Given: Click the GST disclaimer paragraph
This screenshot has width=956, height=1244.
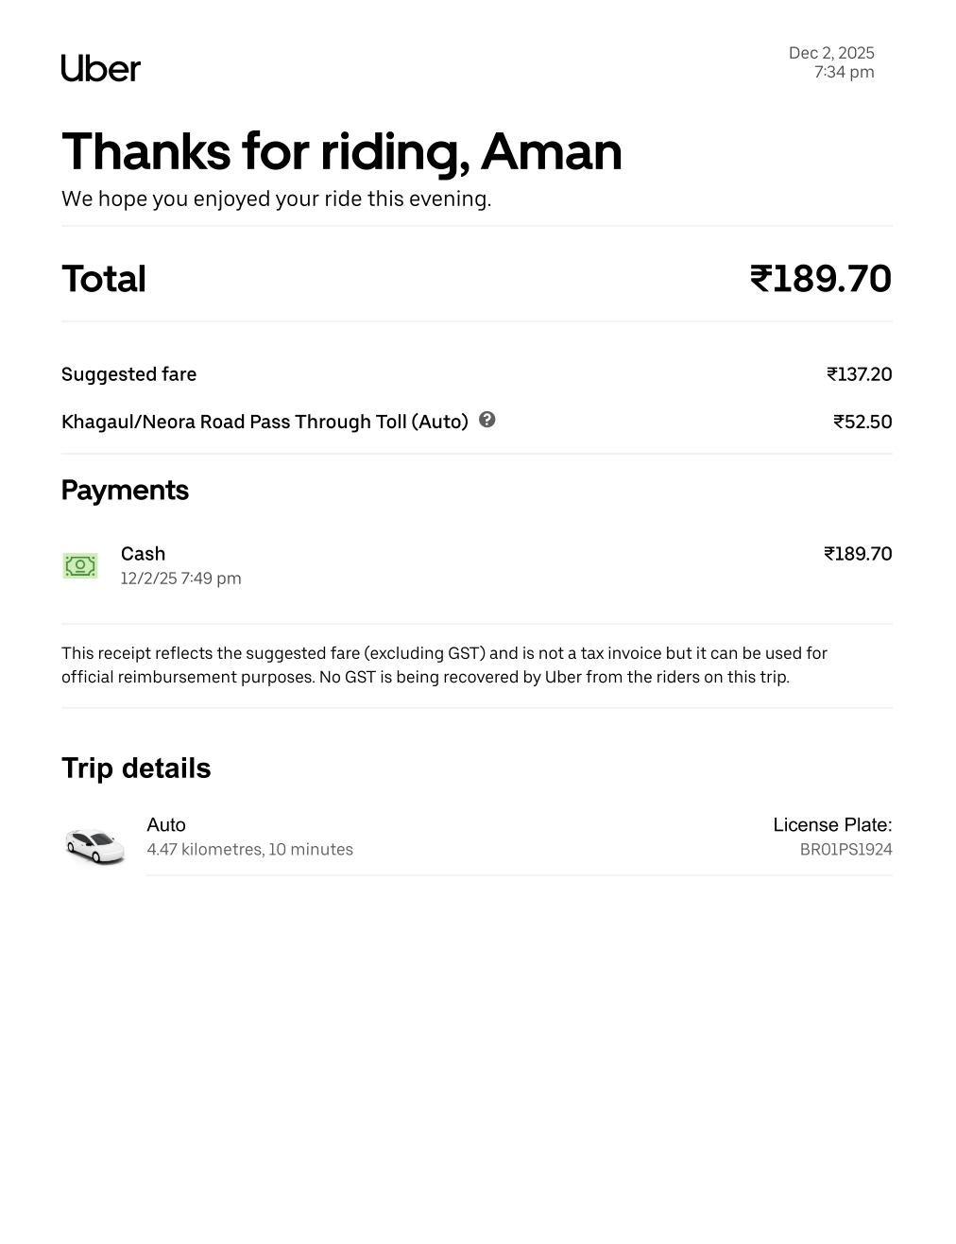Looking at the screenshot, I should pyautogui.click(x=444, y=665).
